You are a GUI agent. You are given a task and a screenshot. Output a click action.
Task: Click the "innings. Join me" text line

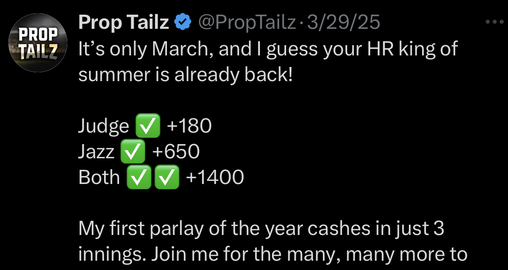273,254
